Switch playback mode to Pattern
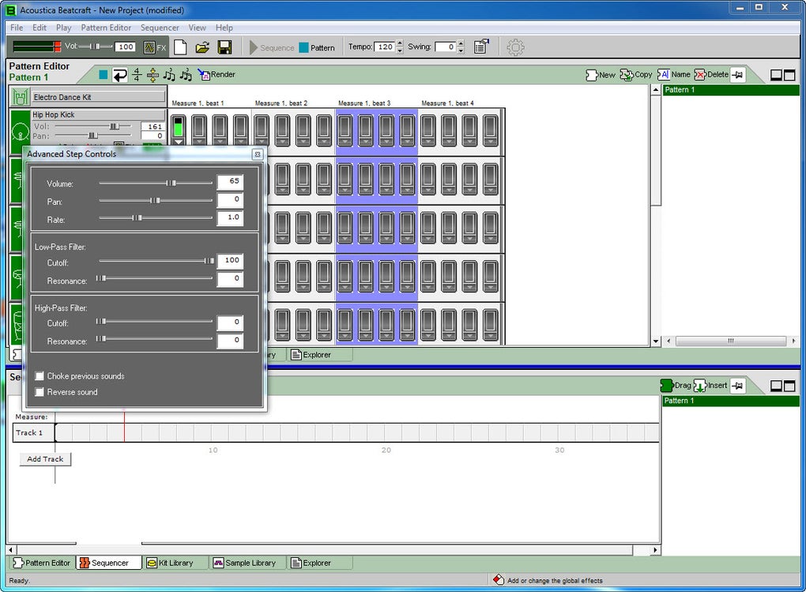This screenshot has height=592, width=806. pos(317,48)
